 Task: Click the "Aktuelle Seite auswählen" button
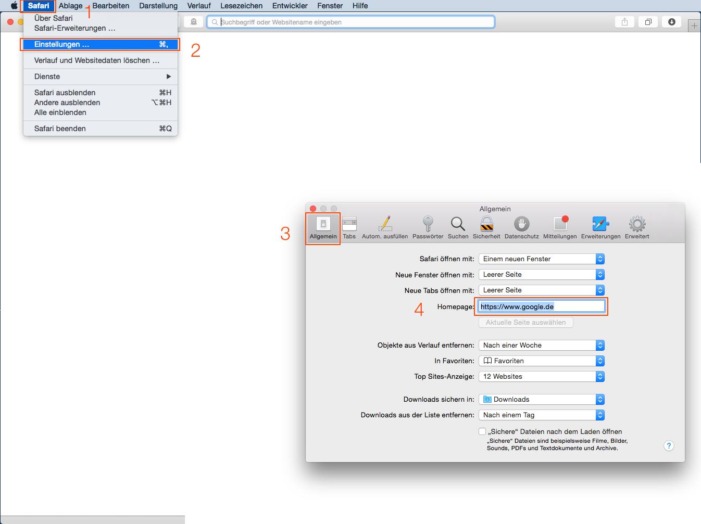coord(525,322)
